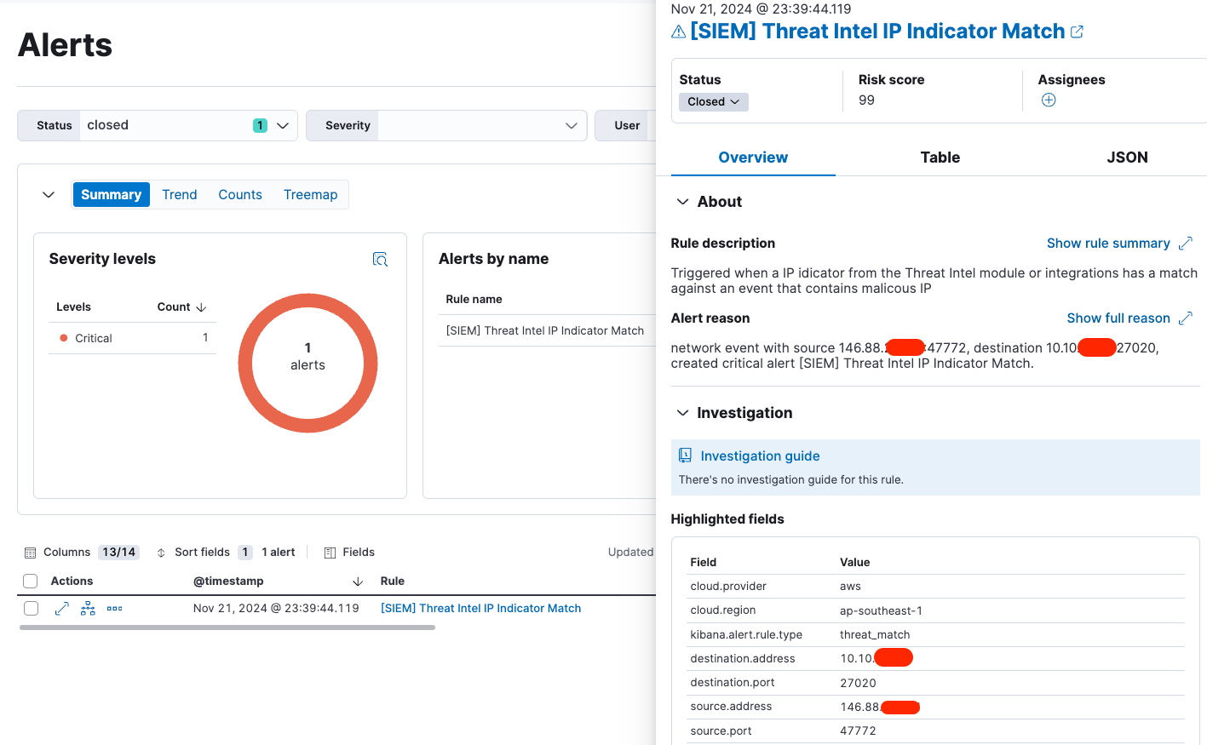Click the inspect icon in Severity levels panel
Screen dimensions: 1207x745
pos(380,260)
